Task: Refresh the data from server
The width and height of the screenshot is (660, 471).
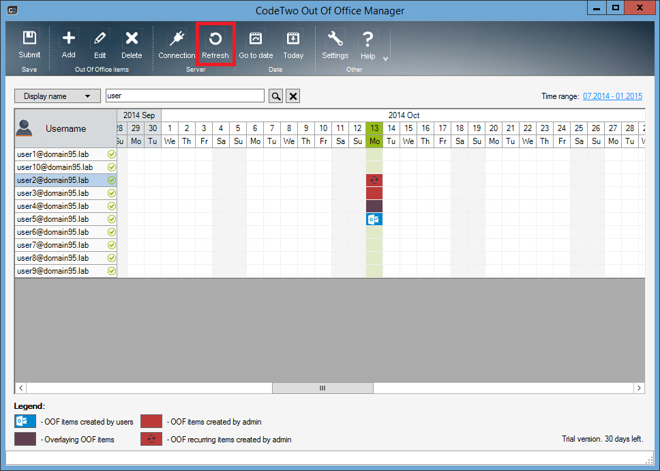Action: [x=215, y=44]
